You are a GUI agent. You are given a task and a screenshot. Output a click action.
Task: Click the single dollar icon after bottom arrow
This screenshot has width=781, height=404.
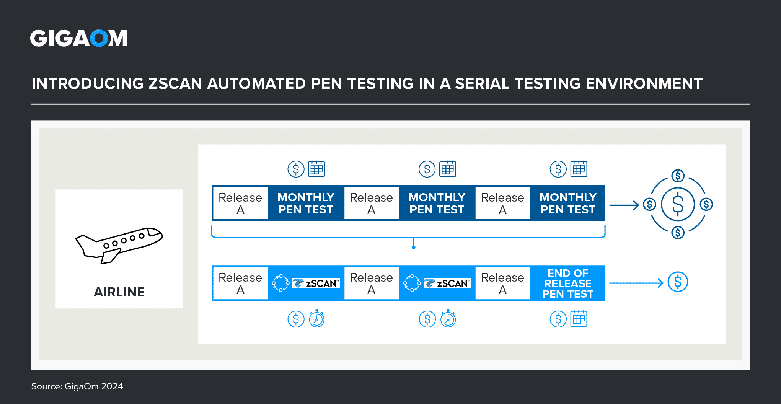tap(678, 282)
